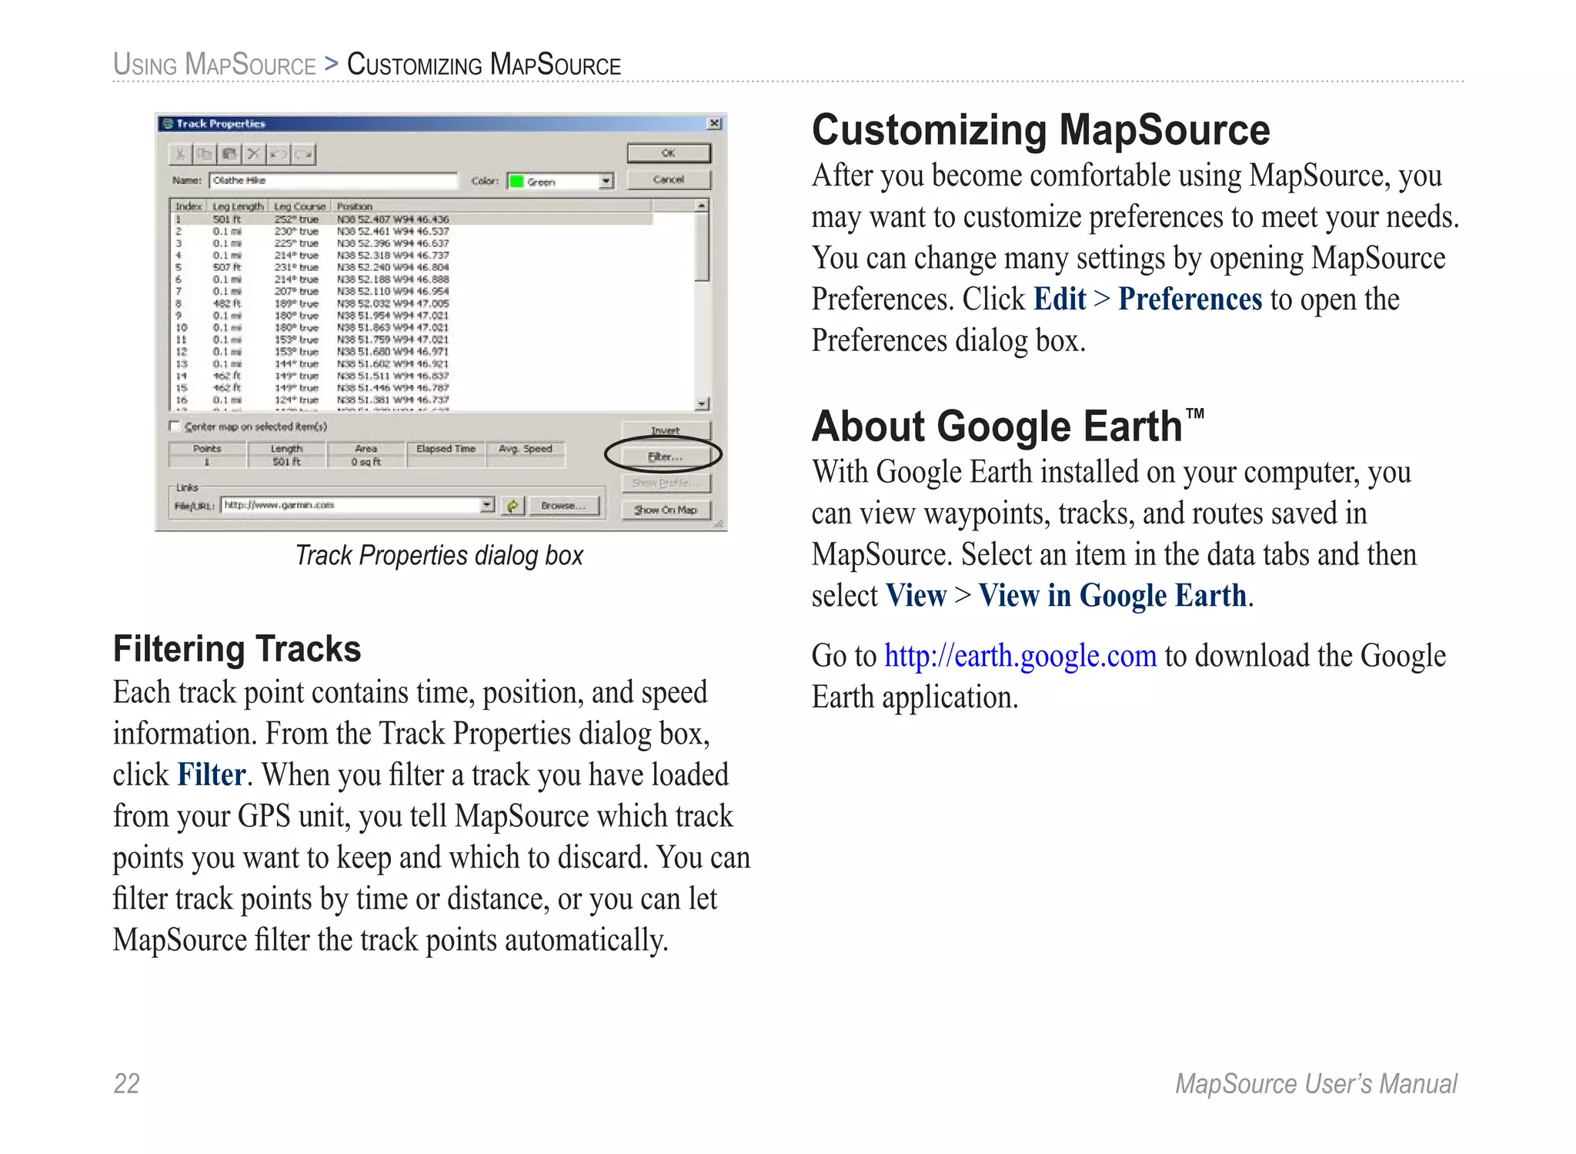Click the bold View in Google Earth text
This screenshot has width=1576, height=1154.
(1112, 596)
